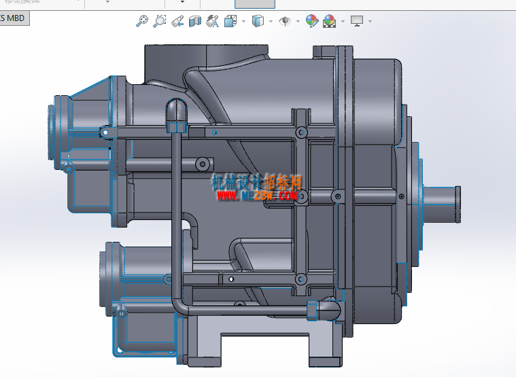Click the Apply Scene icon
Screen dimensions: 516x377
click(x=330, y=21)
